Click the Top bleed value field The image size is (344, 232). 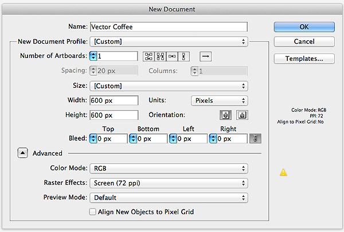point(112,138)
